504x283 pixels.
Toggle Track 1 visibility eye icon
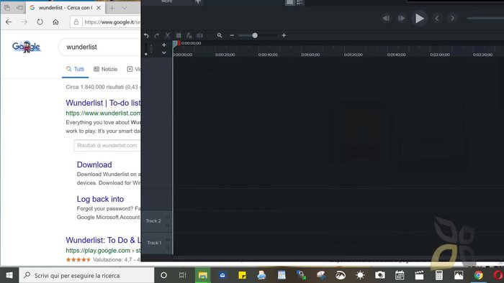[168, 240]
